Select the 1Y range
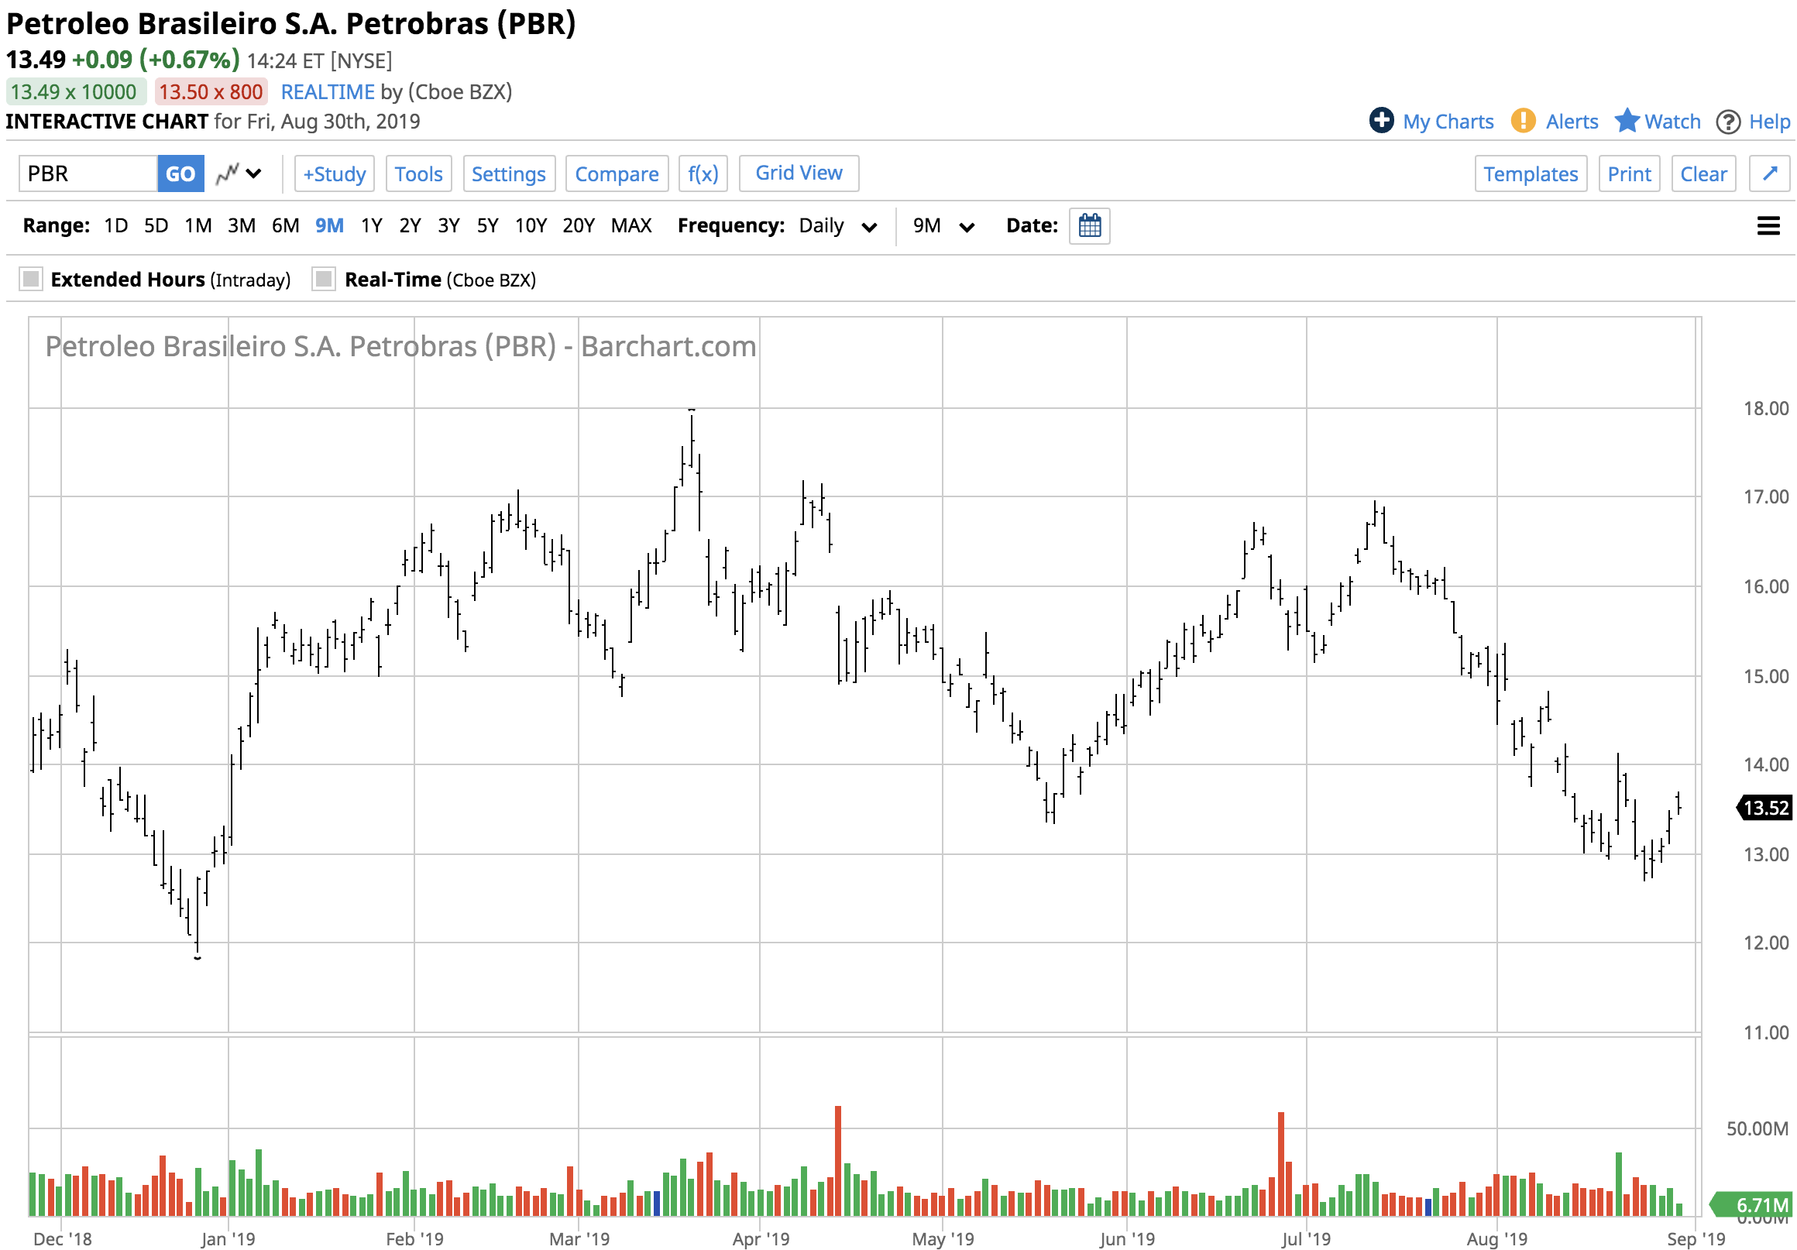Viewport: 1797px width, 1250px height. [371, 226]
